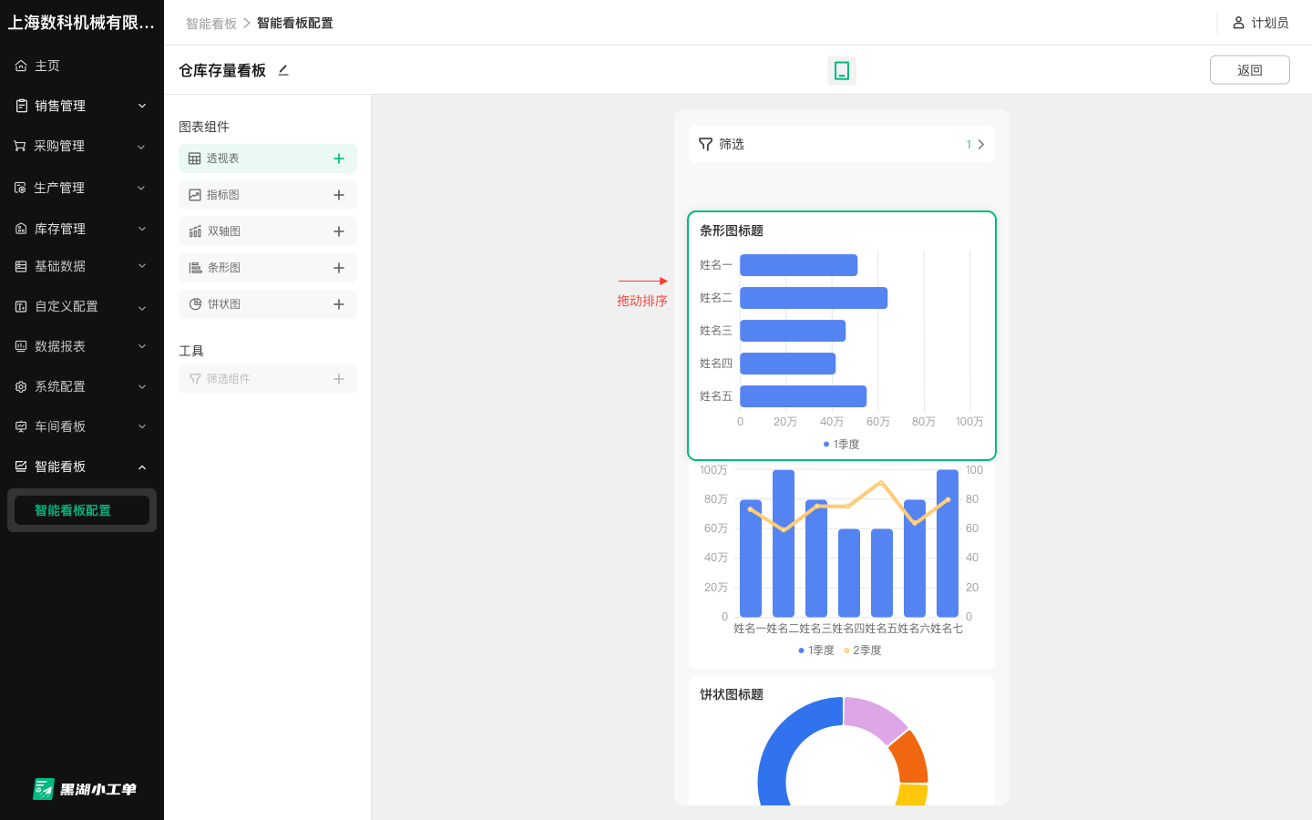This screenshot has width=1312, height=820.
Task: Click the purple segment of the donut chart
Action: point(874,717)
